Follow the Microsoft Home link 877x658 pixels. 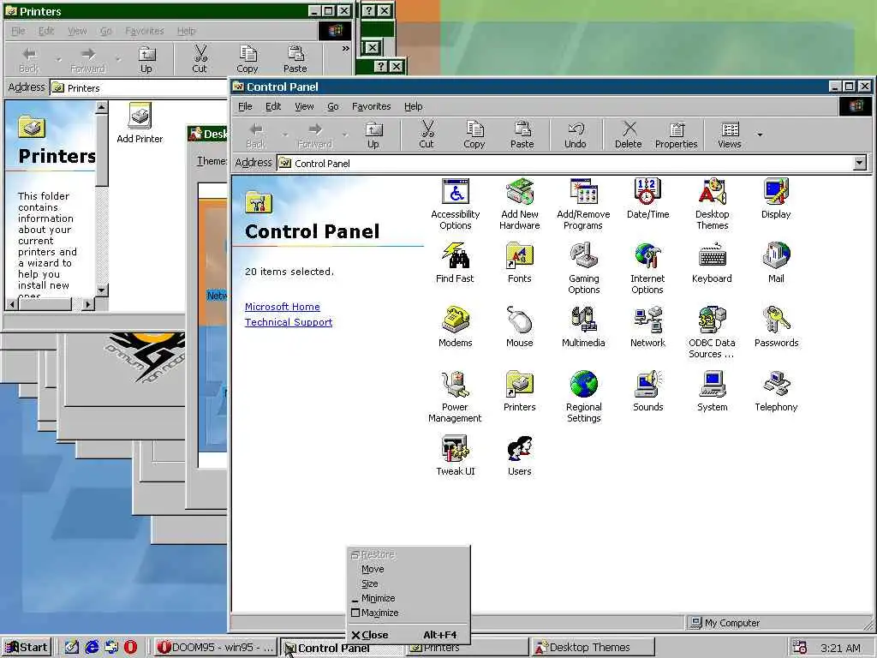[x=283, y=307]
